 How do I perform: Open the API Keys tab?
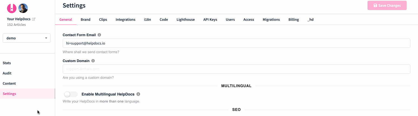tap(210, 19)
